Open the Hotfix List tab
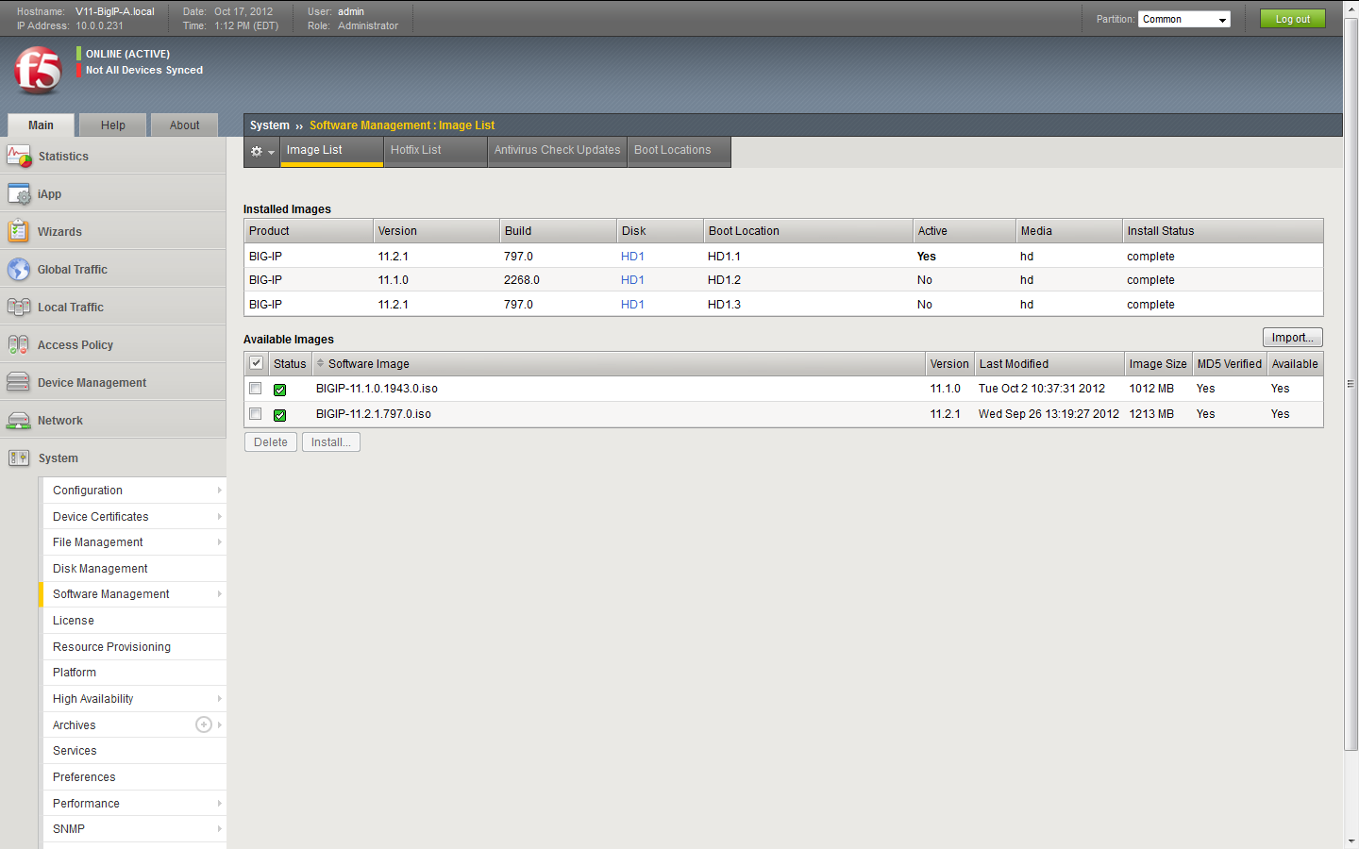 point(435,151)
